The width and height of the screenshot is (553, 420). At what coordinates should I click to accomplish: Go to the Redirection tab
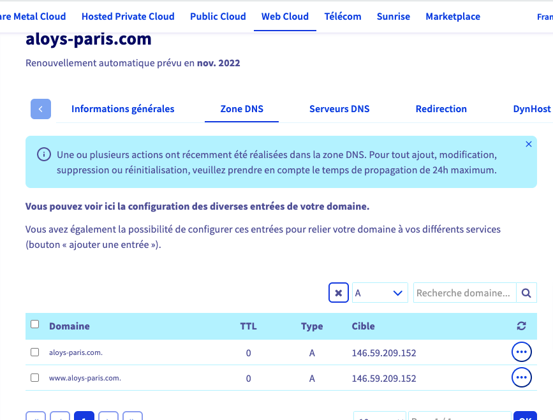click(x=441, y=109)
